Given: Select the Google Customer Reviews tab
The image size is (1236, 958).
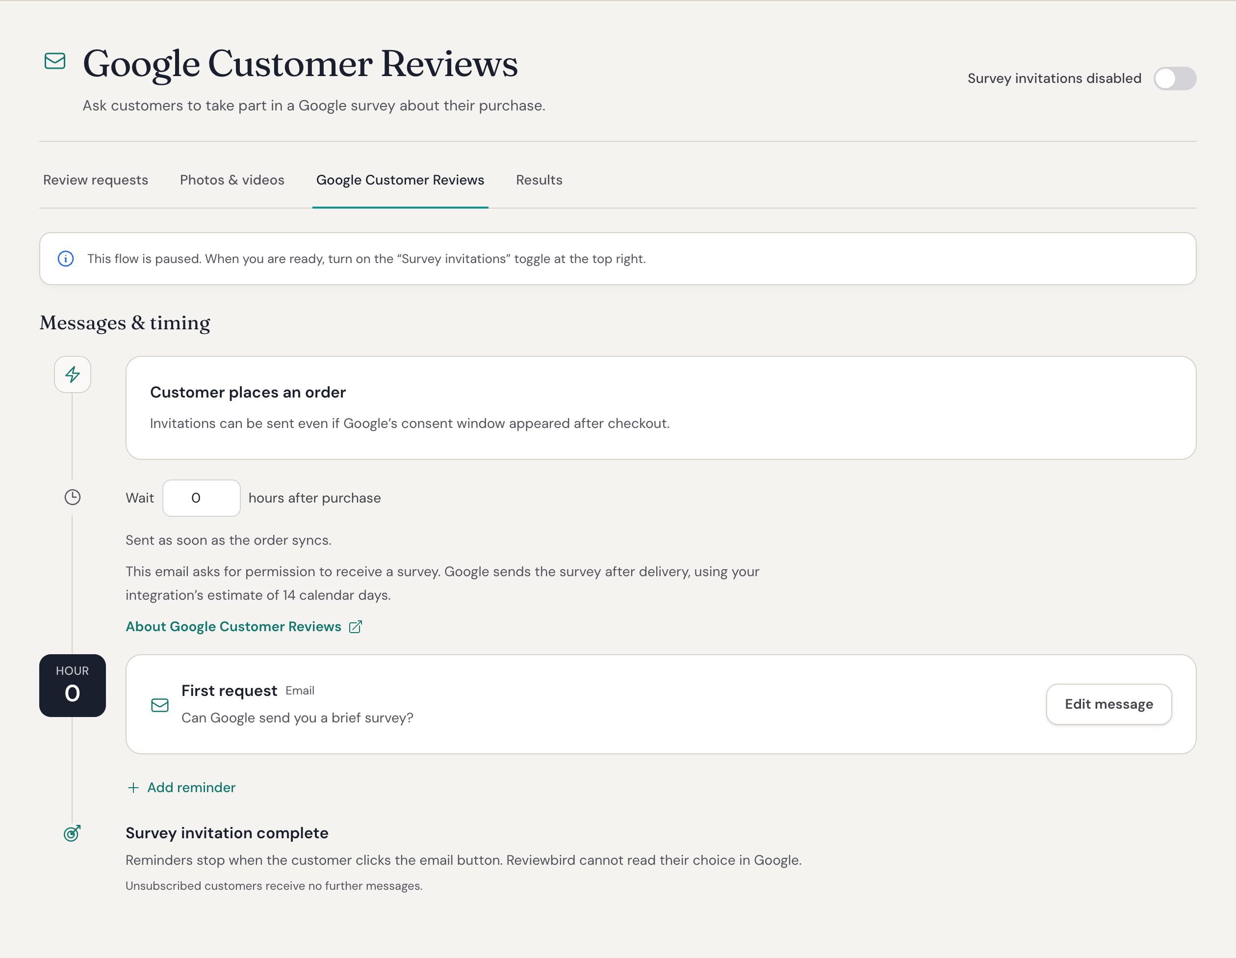Looking at the screenshot, I should coord(400,180).
